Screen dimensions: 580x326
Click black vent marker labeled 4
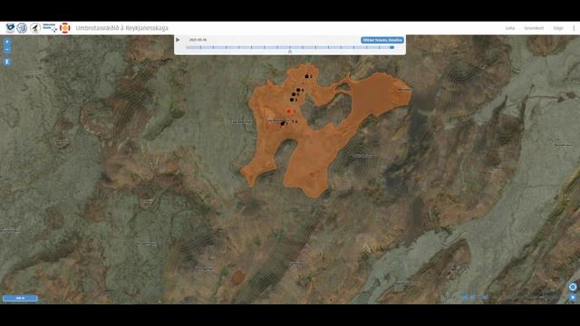pos(298,90)
